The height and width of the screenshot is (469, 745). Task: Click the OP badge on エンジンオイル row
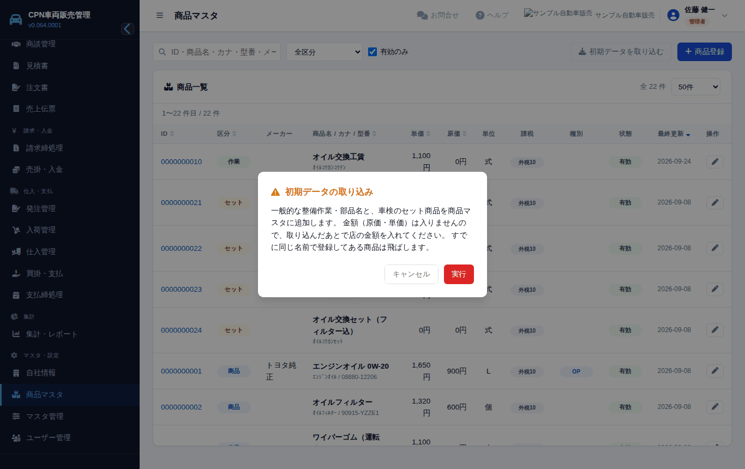pos(576,371)
